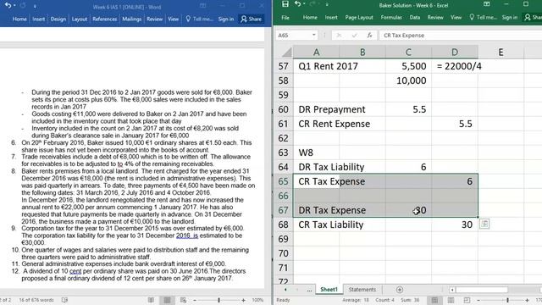This screenshot has height=305, width=542.
Task: Open the Home tab in Word
Action: (x=19, y=19)
